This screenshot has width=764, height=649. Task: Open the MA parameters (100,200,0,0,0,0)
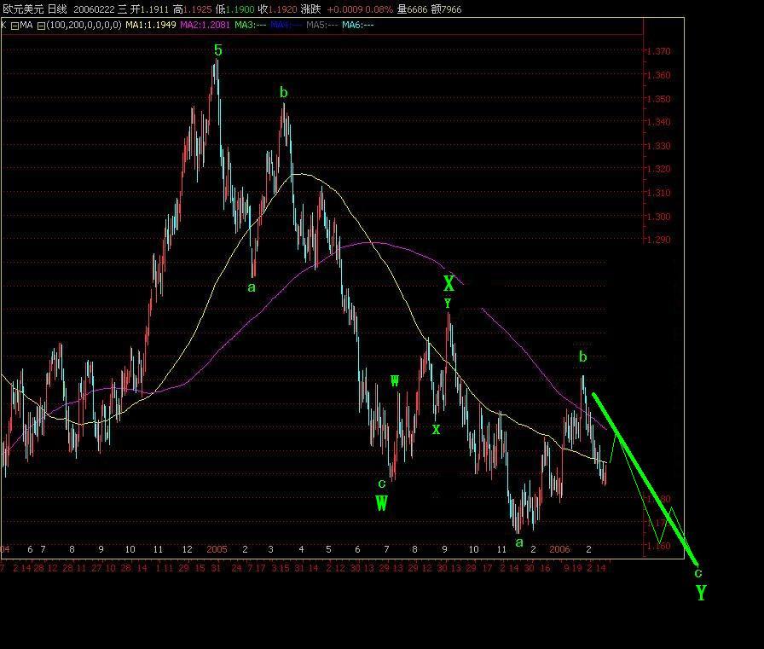84,26
